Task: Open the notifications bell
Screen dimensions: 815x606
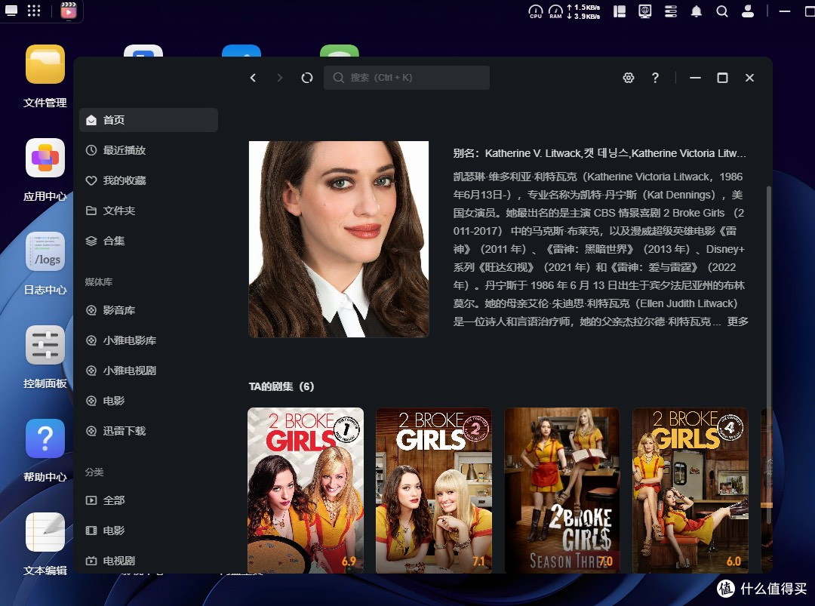Action: coord(697,11)
